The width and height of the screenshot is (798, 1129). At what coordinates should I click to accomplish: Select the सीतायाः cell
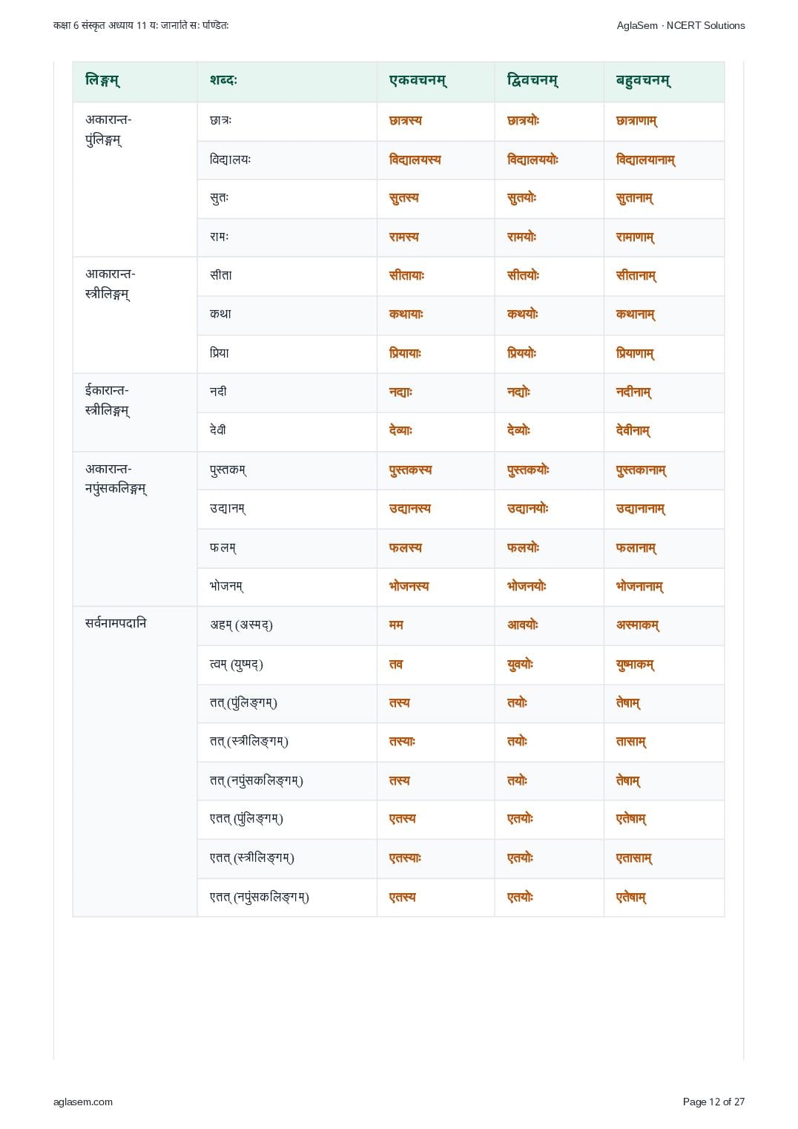(x=407, y=275)
